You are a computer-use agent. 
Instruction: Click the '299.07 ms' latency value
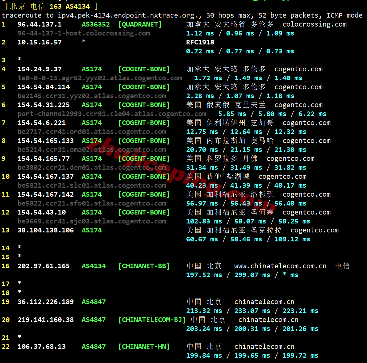click(252, 275)
